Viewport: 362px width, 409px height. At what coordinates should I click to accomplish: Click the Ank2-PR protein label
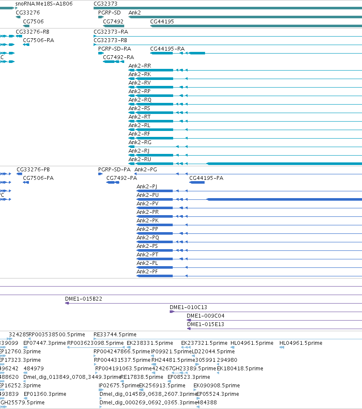coord(148,212)
